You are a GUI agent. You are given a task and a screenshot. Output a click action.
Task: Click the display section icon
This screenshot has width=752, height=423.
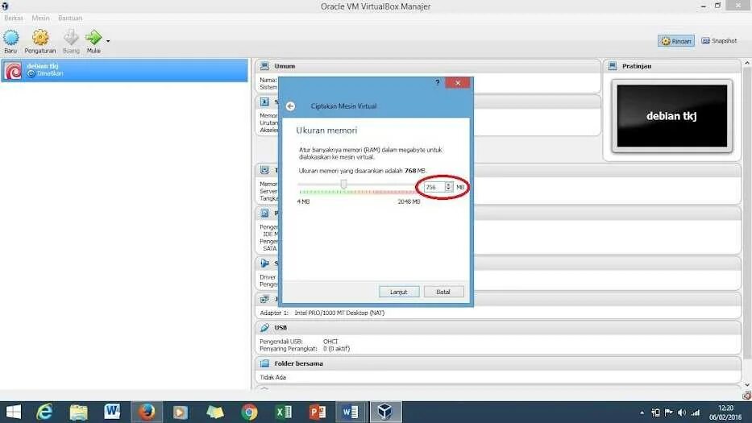coord(264,170)
